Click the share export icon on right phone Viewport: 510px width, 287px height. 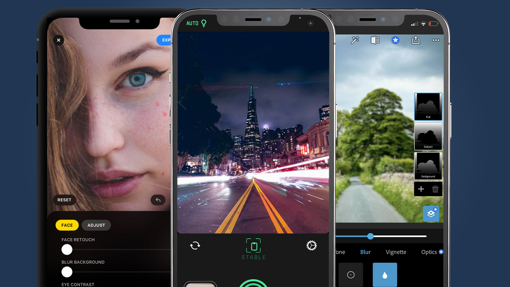click(x=416, y=40)
